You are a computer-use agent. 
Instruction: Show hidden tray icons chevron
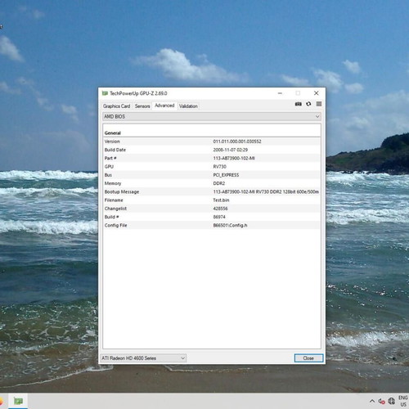click(372, 401)
